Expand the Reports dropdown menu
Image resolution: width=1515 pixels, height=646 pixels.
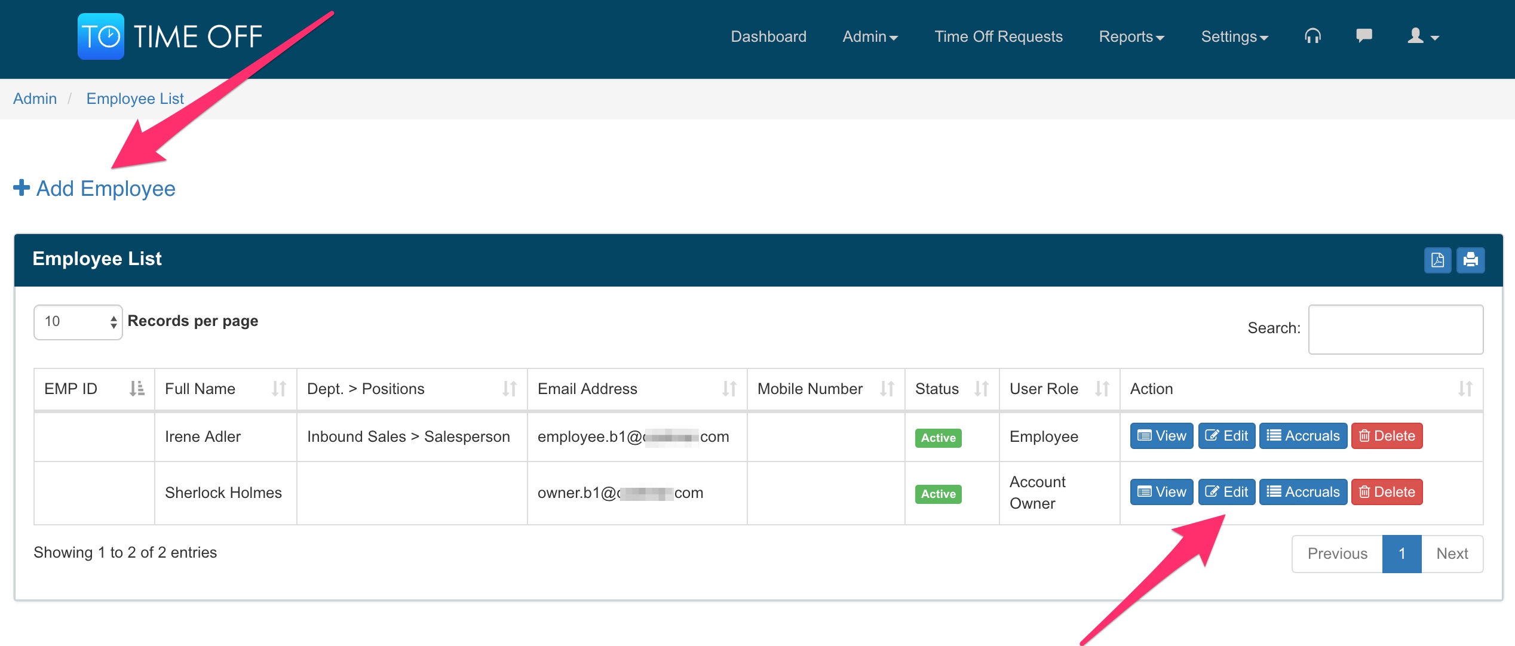tap(1131, 36)
